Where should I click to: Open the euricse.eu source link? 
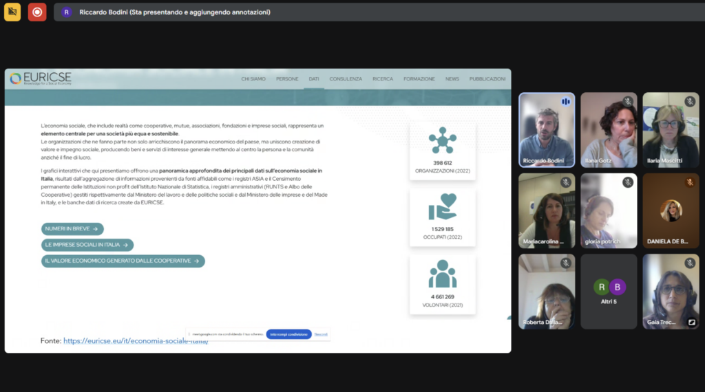pyautogui.click(x=135, y=340)
